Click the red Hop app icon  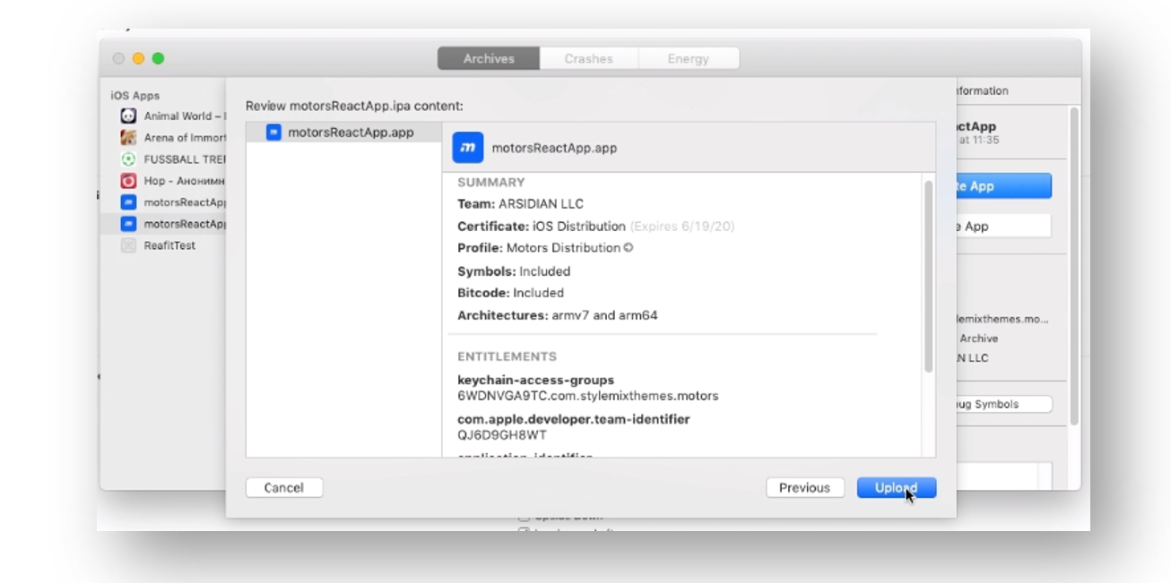(x=128, y=181)
